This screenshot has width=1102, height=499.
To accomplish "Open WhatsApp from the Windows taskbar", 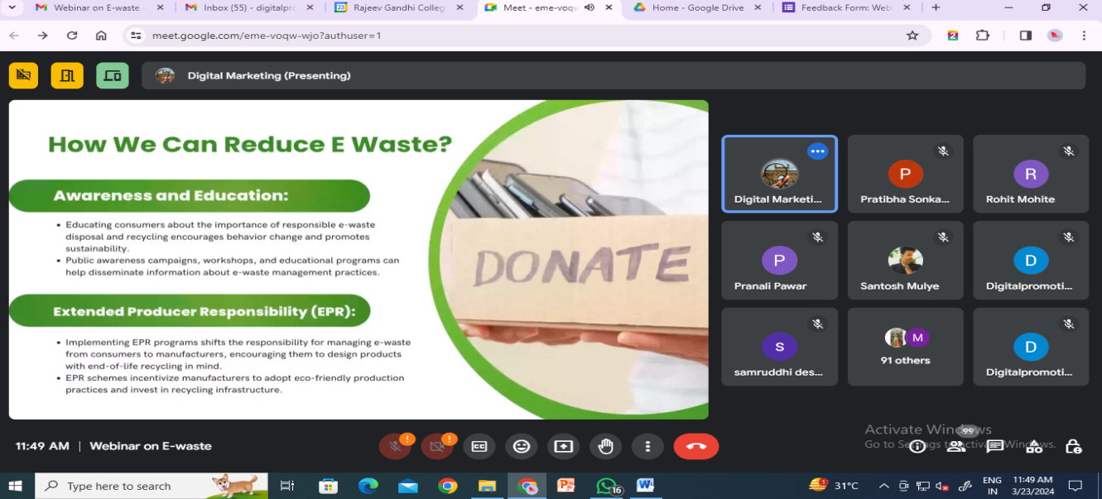I will point(607,486).
